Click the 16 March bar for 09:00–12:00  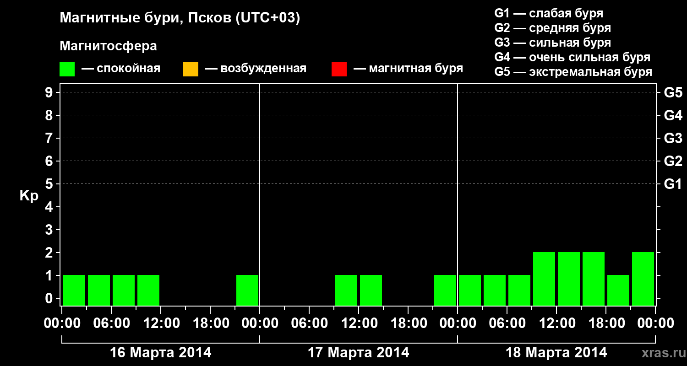pos(148,290)
